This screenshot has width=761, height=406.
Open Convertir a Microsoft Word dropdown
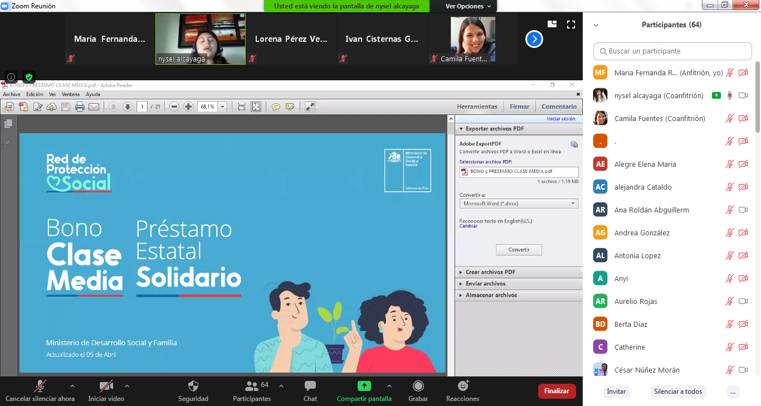519,204
